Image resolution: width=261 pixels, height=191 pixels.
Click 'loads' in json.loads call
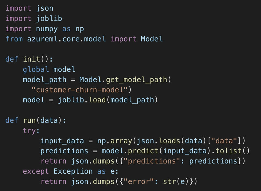pos(169,141)
